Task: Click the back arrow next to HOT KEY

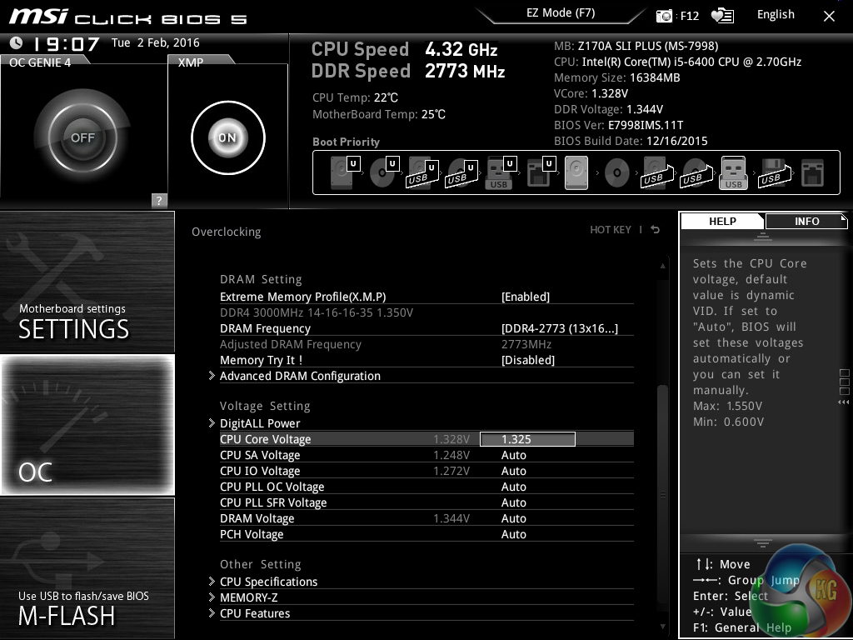Action: [656, 230]
